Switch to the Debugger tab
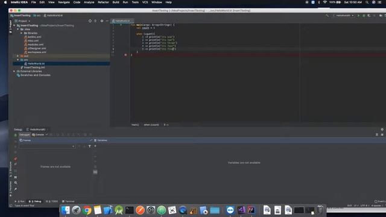 point(24,135)
